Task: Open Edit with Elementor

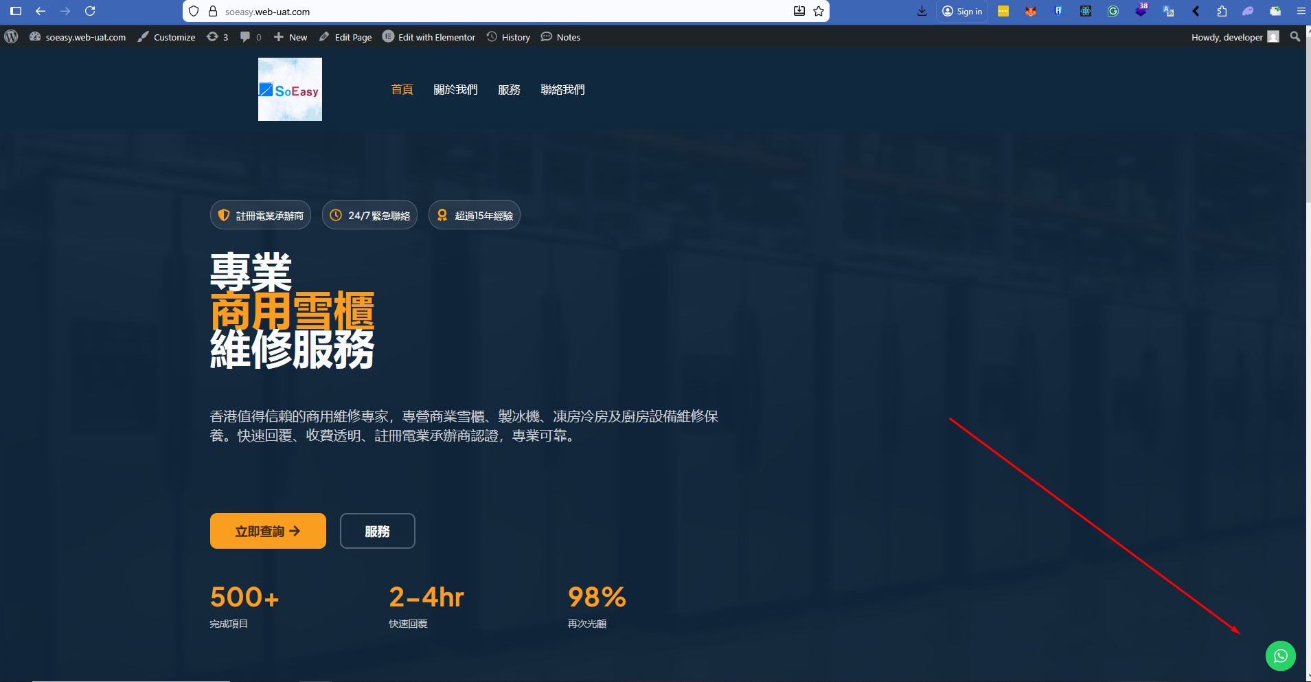Action: 429,36
